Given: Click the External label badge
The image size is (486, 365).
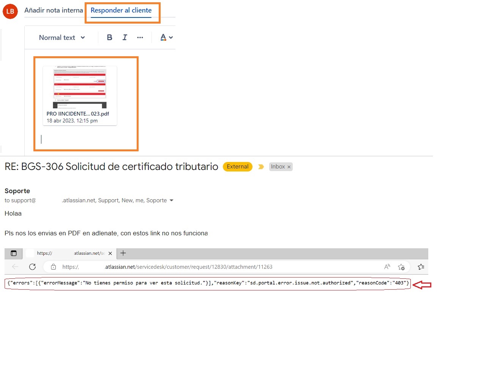Looking at the screenshot, I should coord(238,167).
